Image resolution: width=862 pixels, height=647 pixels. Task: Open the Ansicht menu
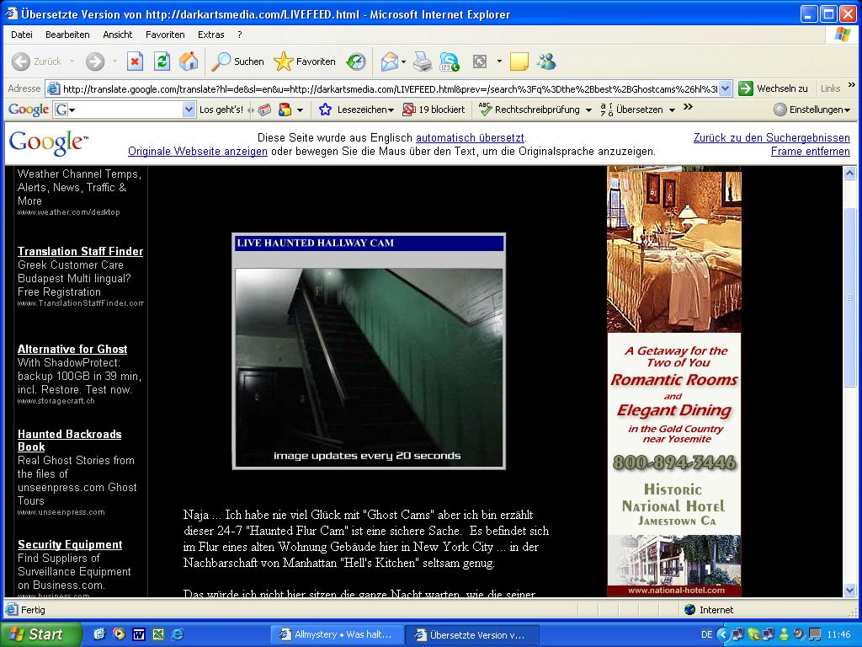[x=118, y=35]
